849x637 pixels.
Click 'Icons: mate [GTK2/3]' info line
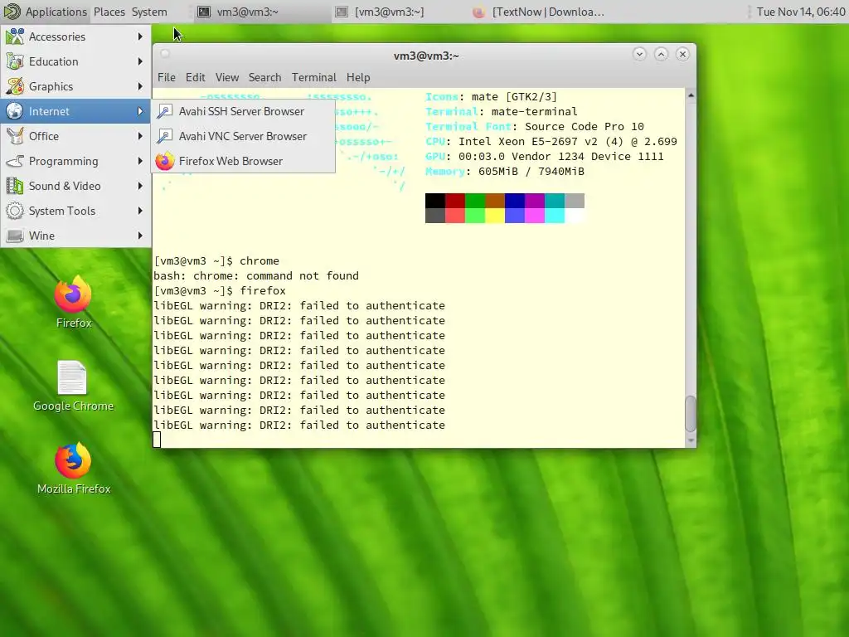click(491, 96)
